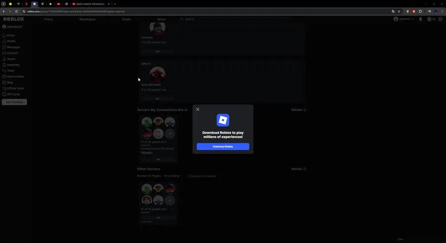
Task: Open Gift Cards from the left sidebar
Action: point(11,94)
